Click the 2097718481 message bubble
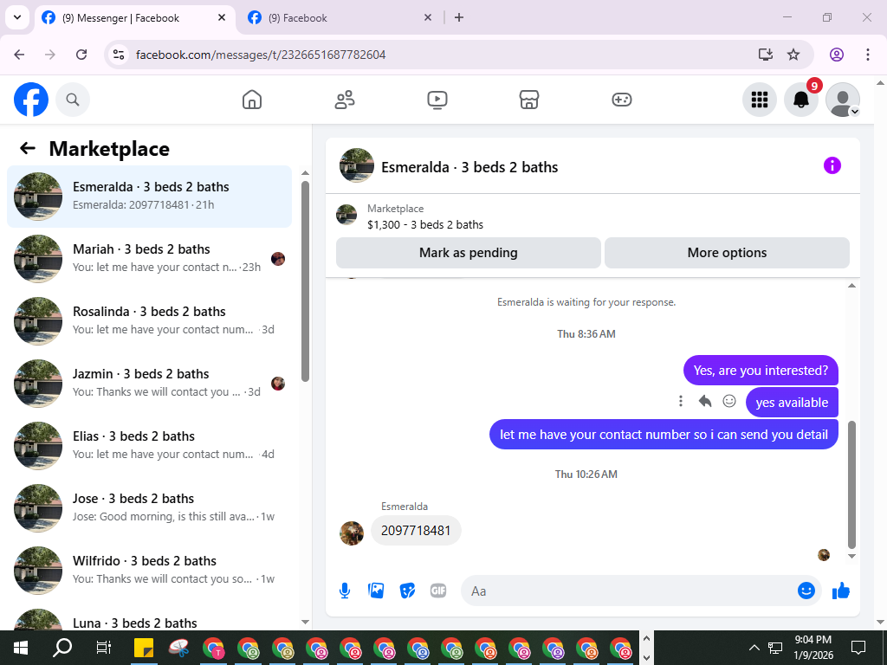This screenshot has height=665, width=887. coord(416,531)
